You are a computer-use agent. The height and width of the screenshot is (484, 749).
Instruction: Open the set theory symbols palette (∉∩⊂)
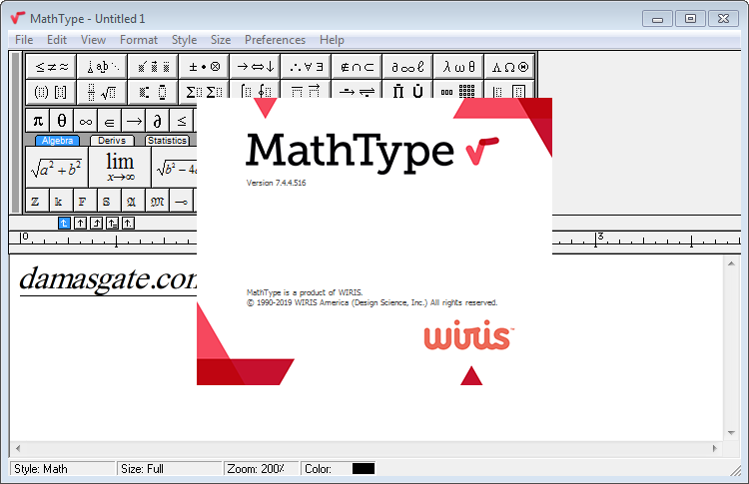click(357, 66)
